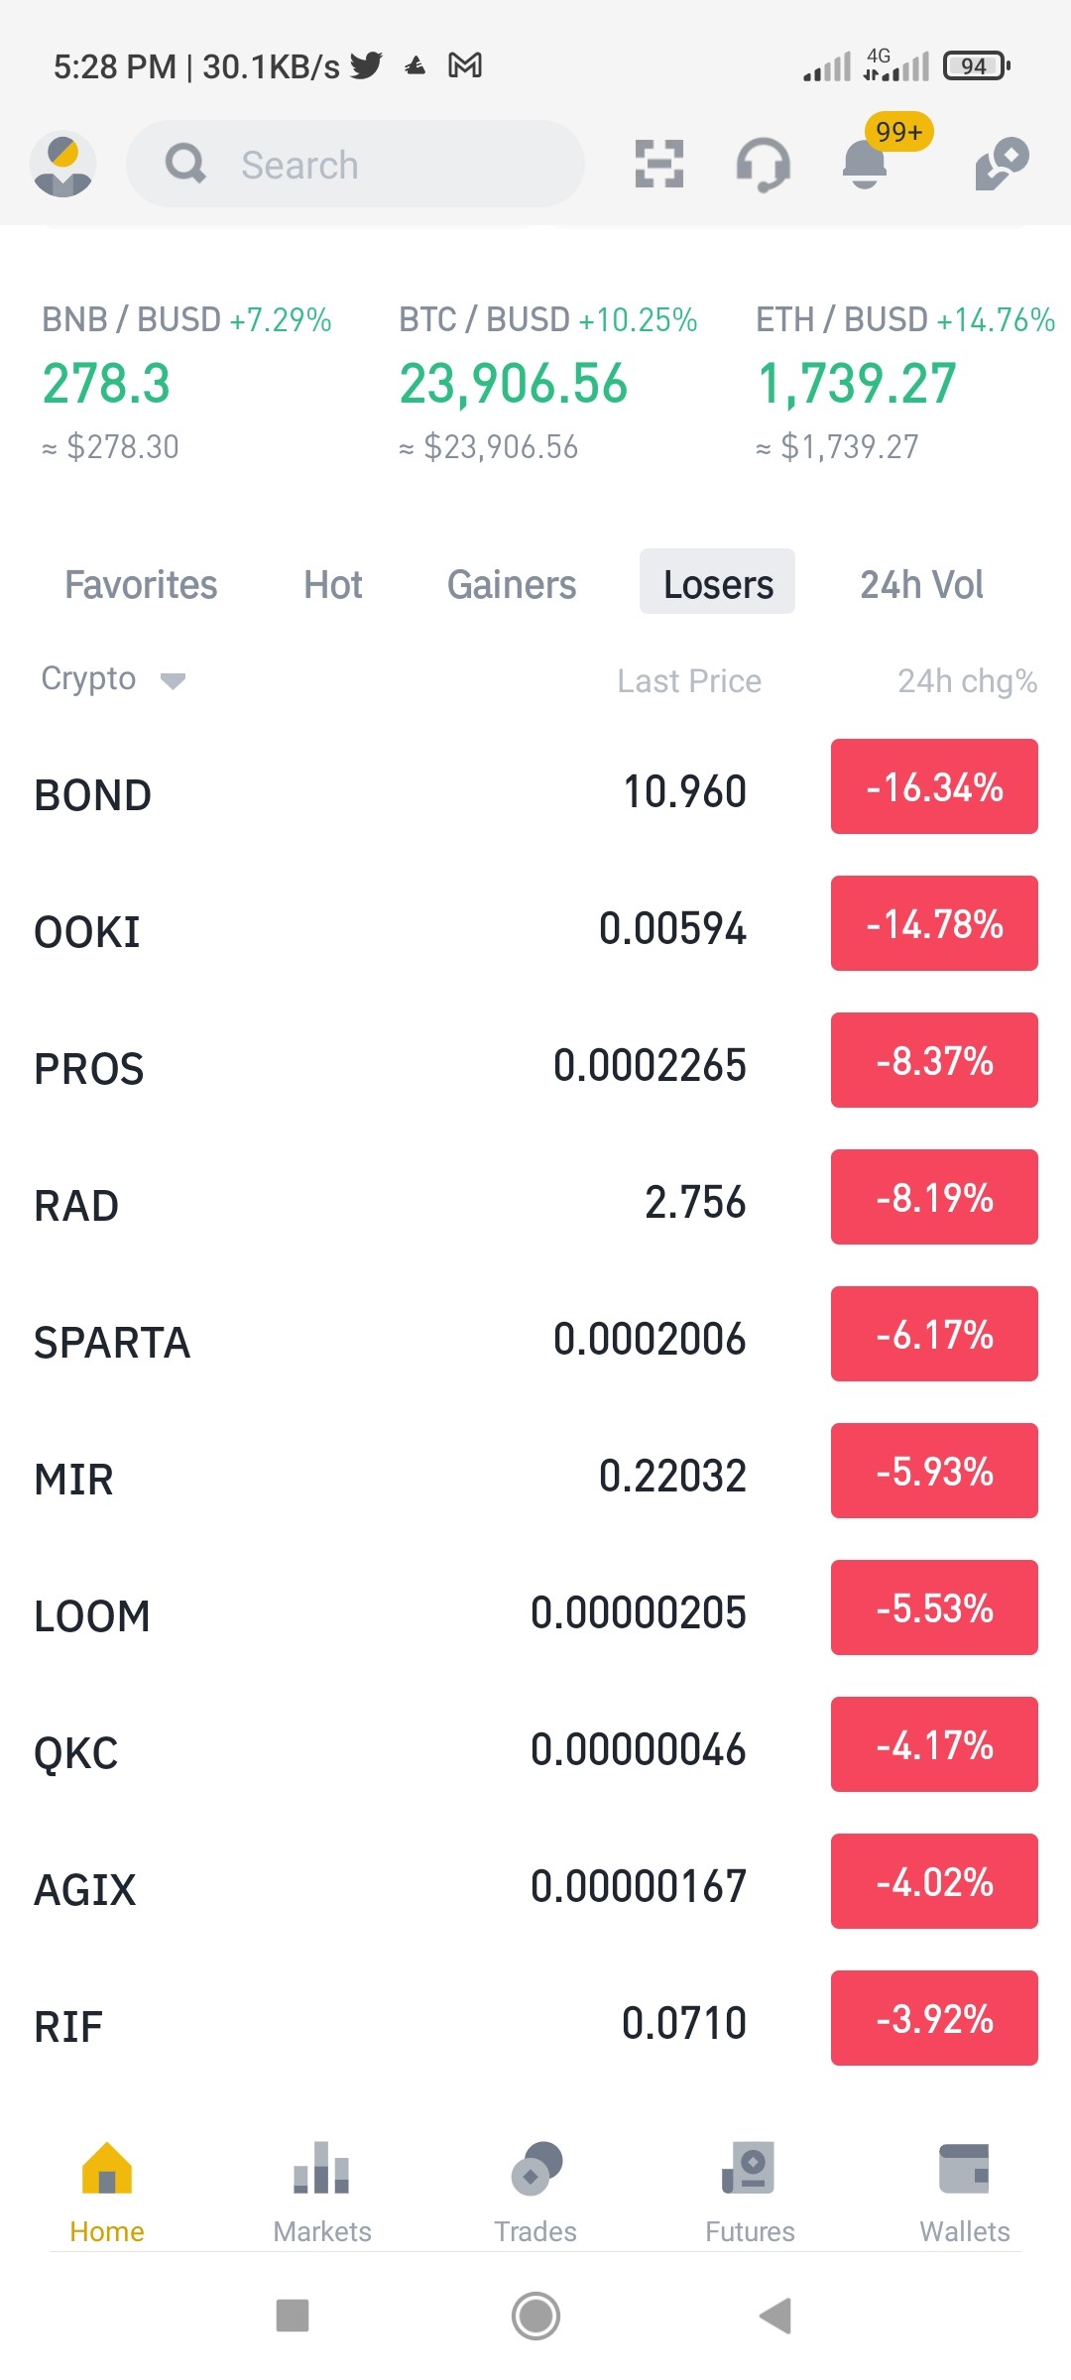Tap the rocket and coin icon

pyautogui.click(x=1002, y=164)
